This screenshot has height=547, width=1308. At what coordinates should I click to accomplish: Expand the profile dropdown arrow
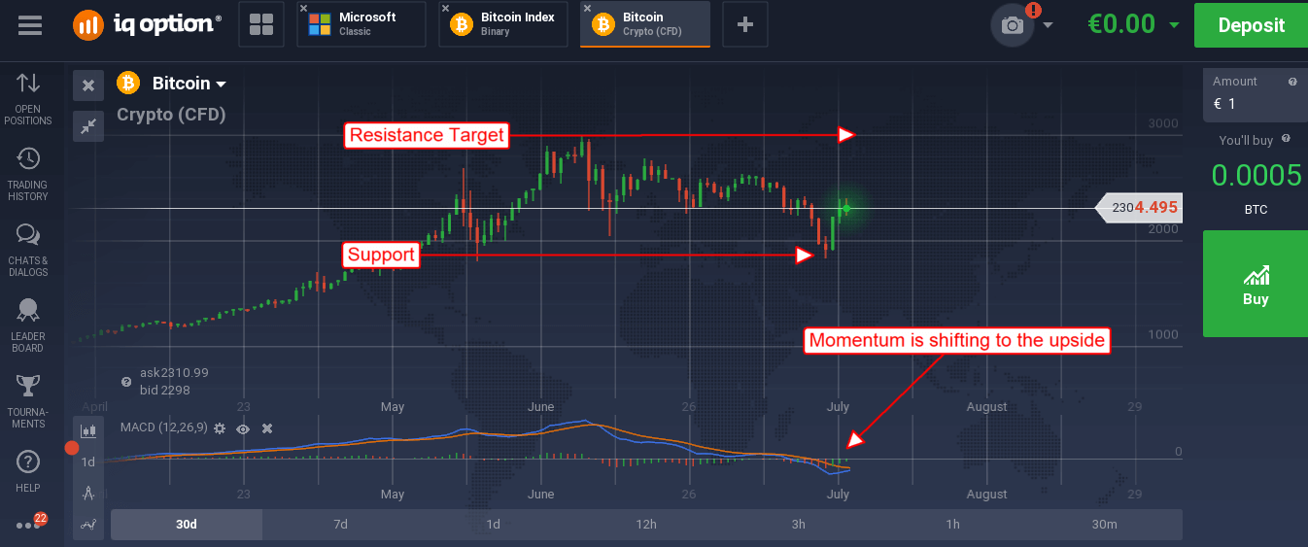point(1048,25)
